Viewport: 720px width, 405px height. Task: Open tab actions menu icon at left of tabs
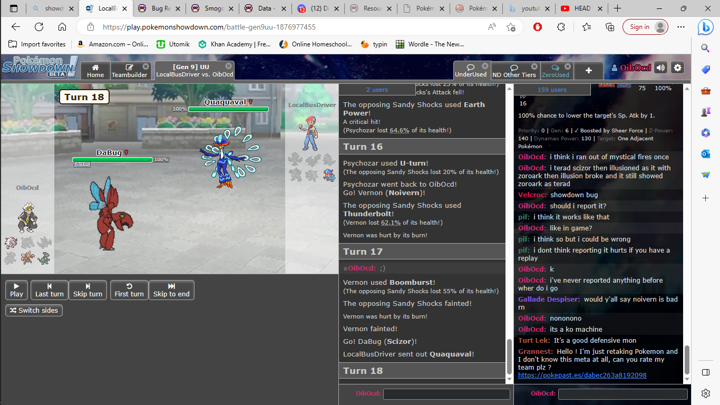coord(14,8)
